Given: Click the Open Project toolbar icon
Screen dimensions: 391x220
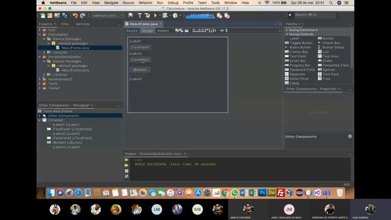Looking at the screenshot, I should pos(57,16).
